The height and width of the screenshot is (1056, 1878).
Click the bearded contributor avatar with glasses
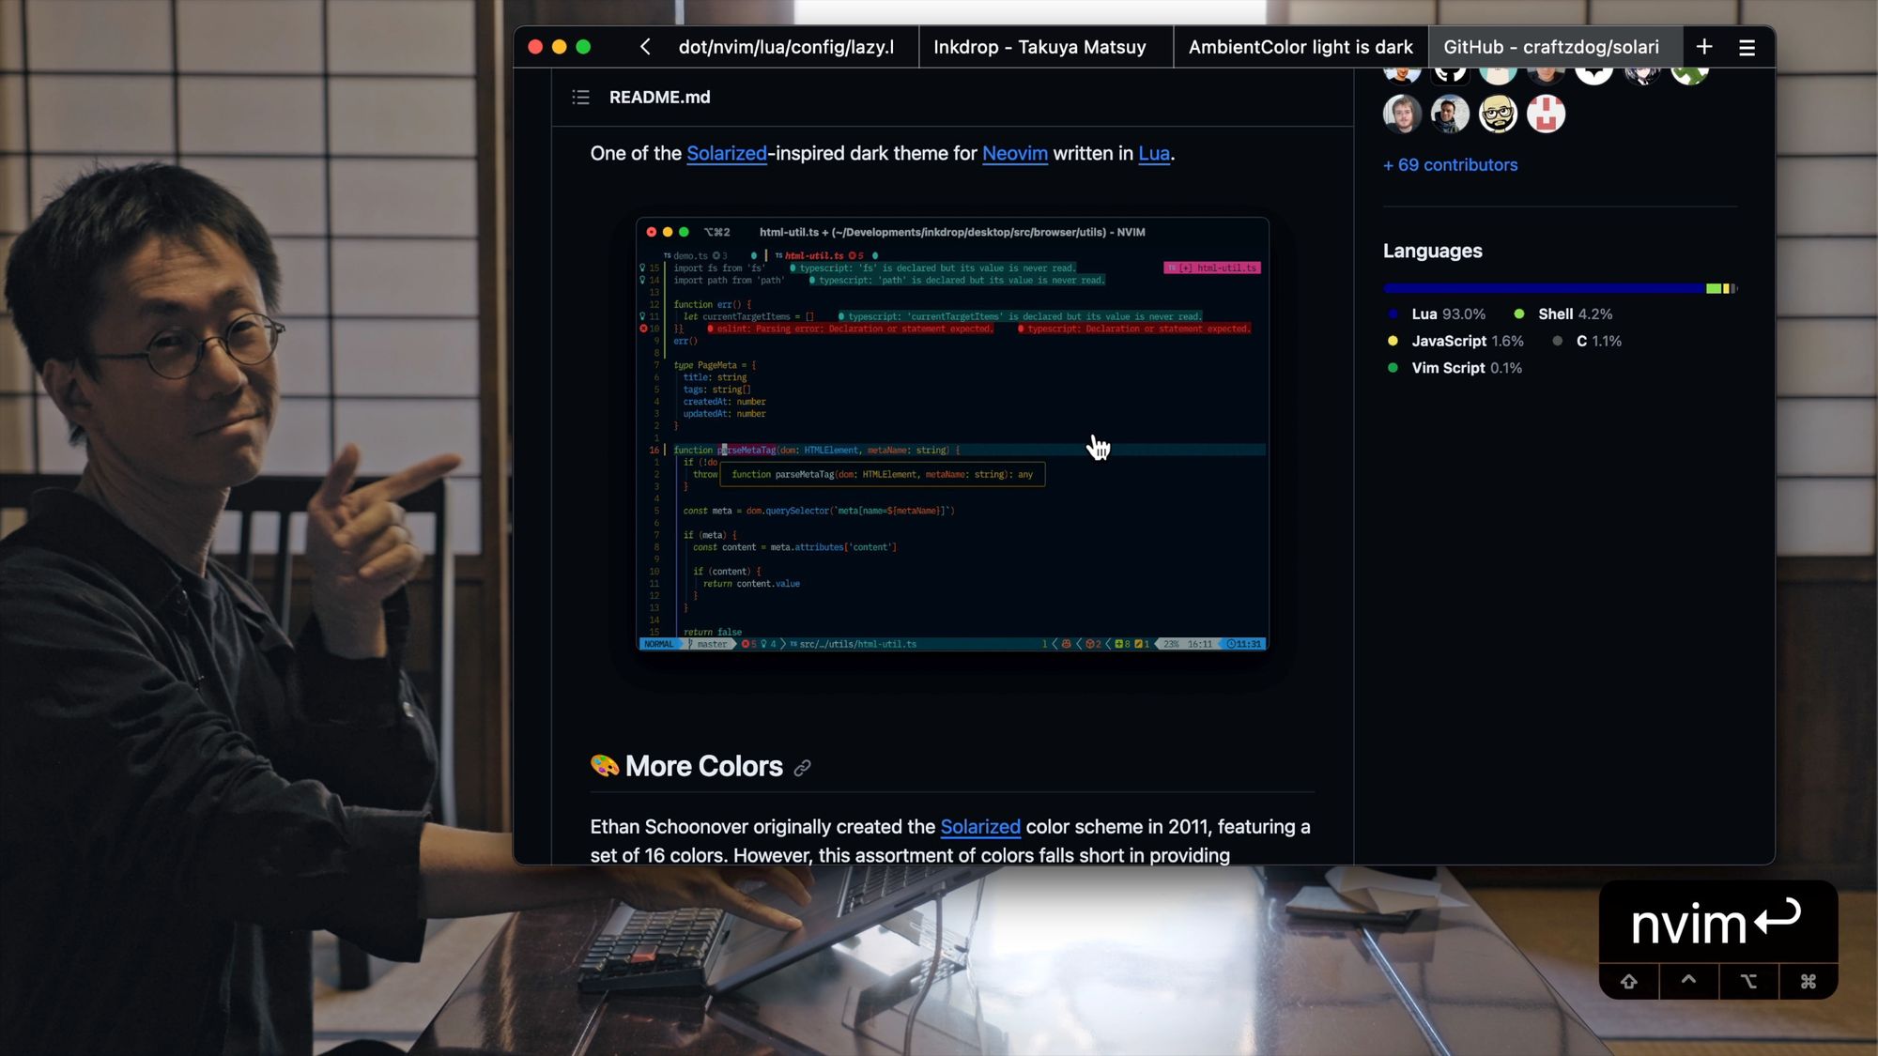pos(1498,114)
